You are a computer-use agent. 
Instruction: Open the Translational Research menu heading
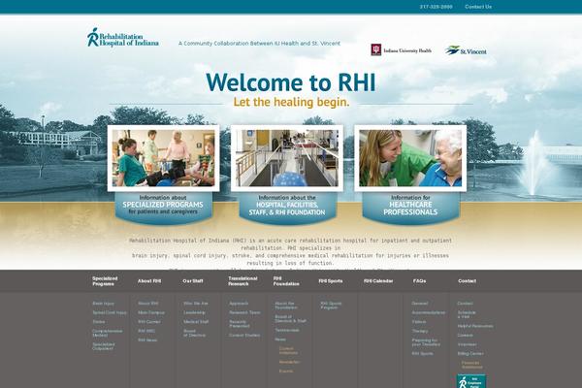(242, 281)
